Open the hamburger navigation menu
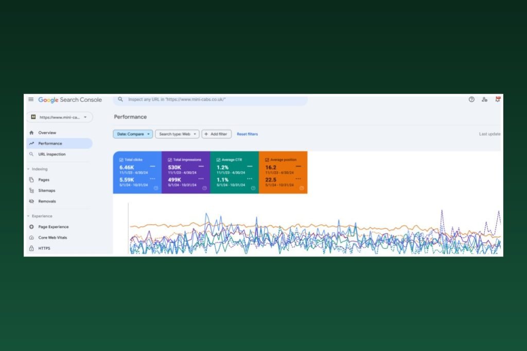This screenshot has height=351, width=527. 31,99
